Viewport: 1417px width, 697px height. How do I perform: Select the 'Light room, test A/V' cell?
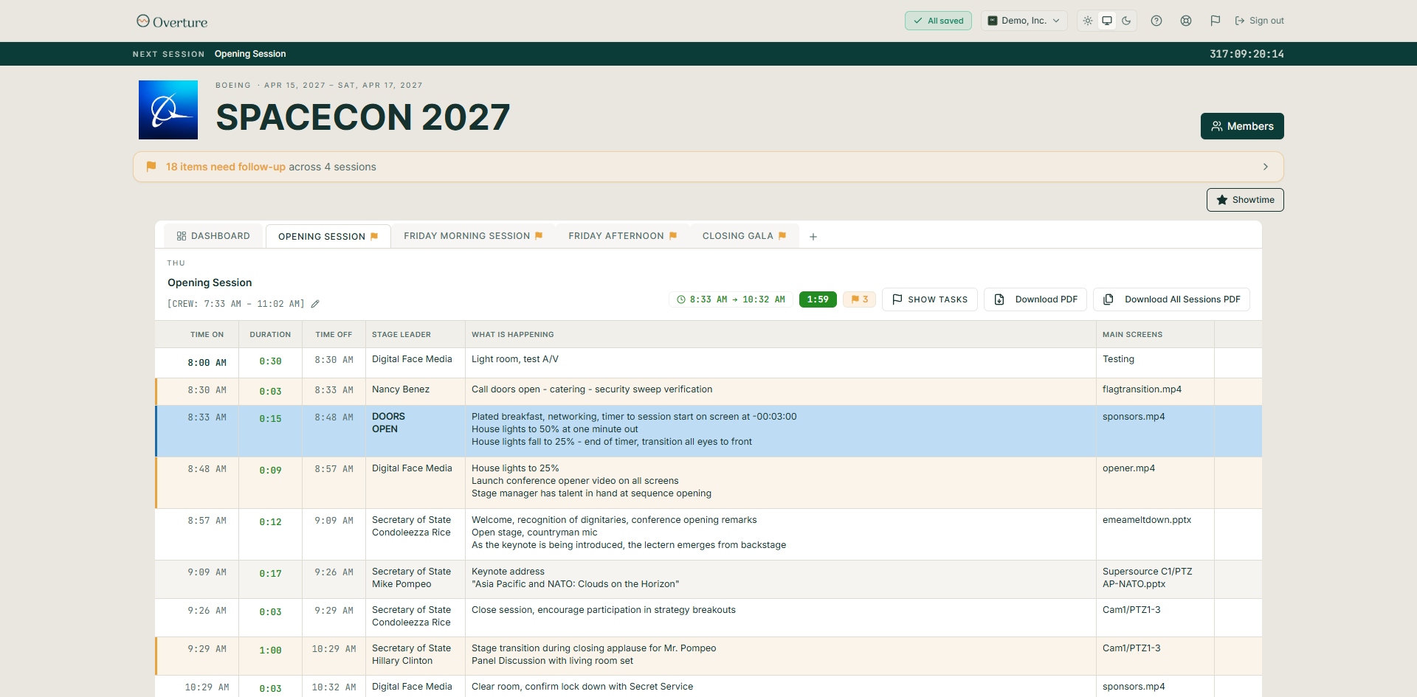tap(781, 363)
